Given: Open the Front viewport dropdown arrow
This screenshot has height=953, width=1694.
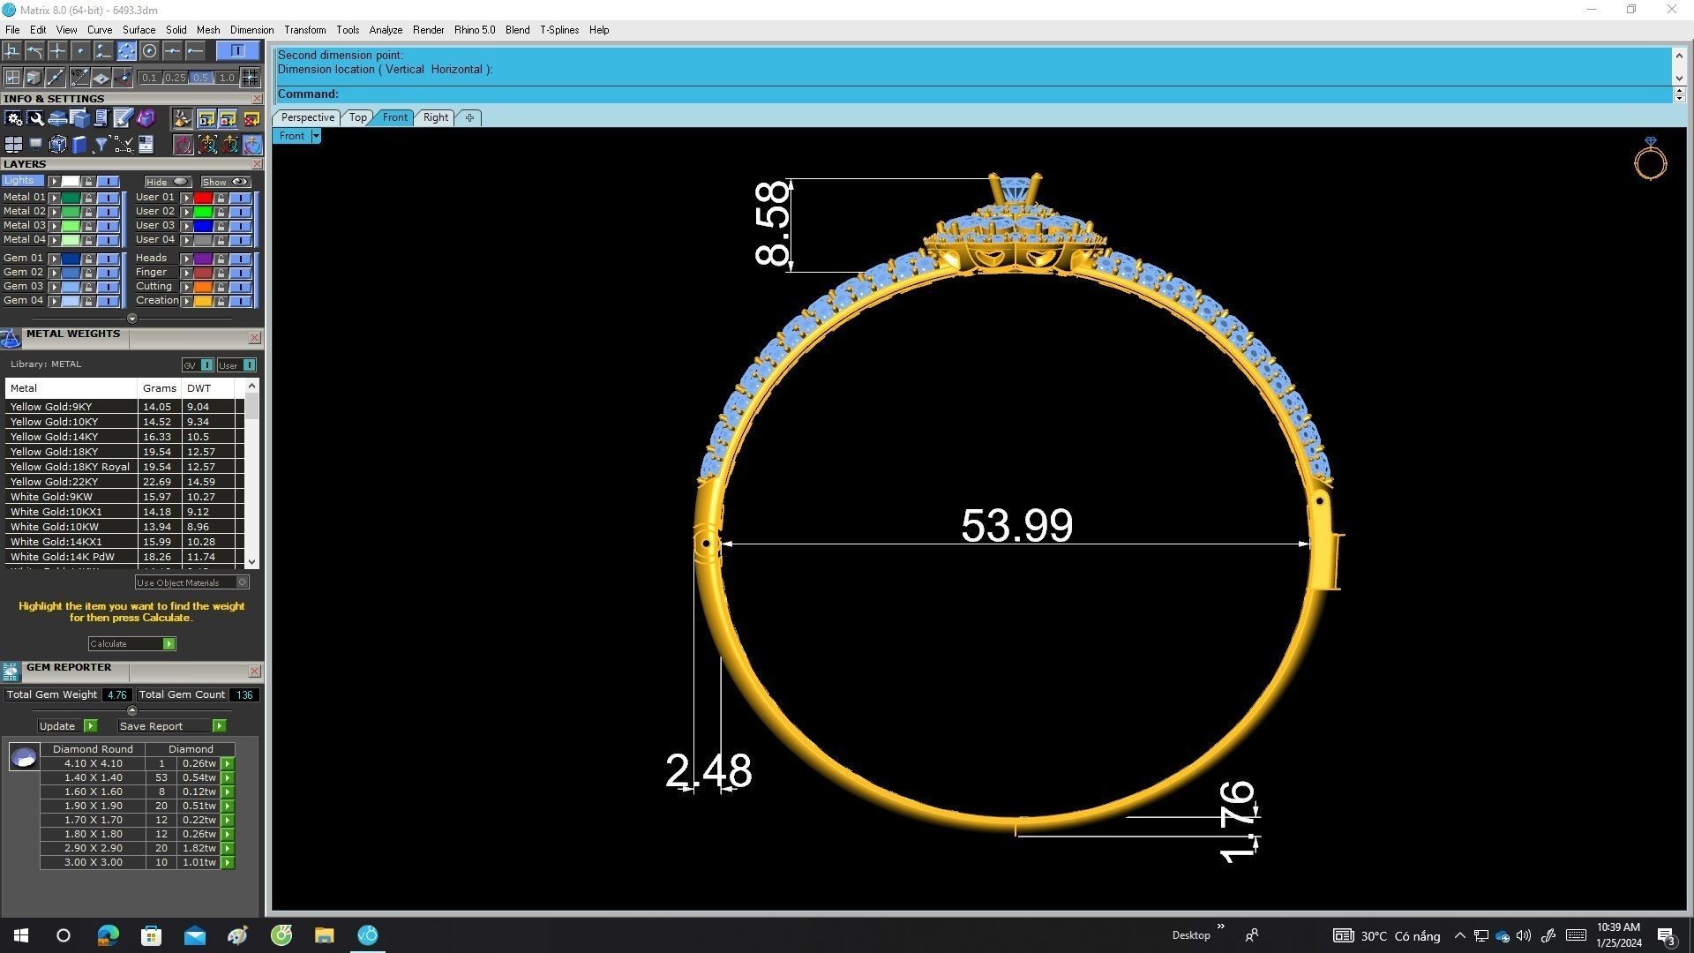Looking at the screenshot, I should click(316, 136).
